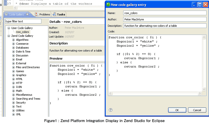
Task: Click the Problems tab icon
Action: coord(37,14)
